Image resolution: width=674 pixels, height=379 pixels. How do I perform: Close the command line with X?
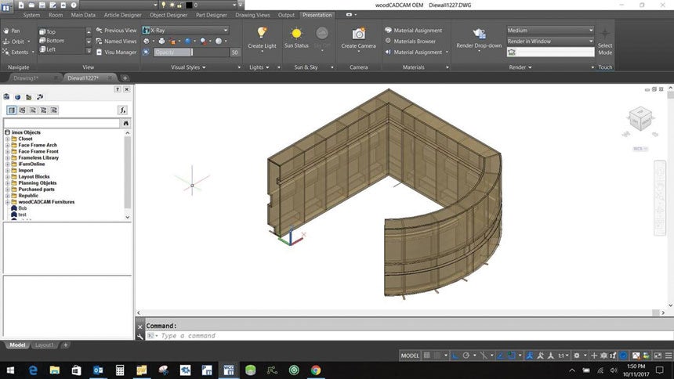[x=140, y=327]
